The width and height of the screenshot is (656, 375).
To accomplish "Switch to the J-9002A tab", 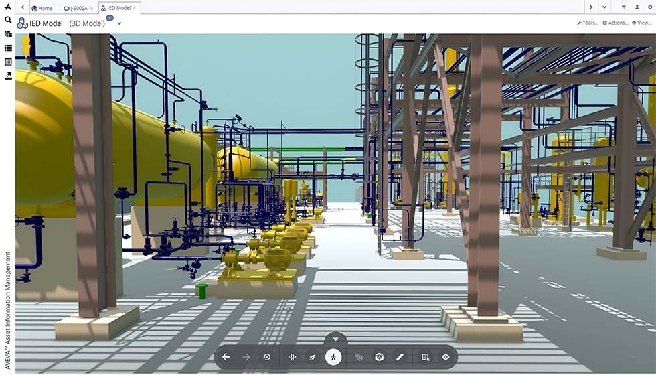I will pos(76,8).
